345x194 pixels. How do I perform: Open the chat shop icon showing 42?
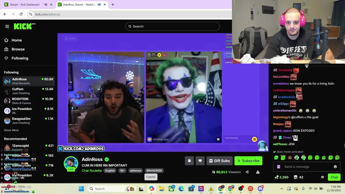(x=298, y=177)
